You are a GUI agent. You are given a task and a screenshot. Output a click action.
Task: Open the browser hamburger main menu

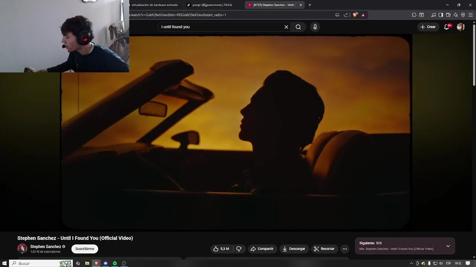470,15
